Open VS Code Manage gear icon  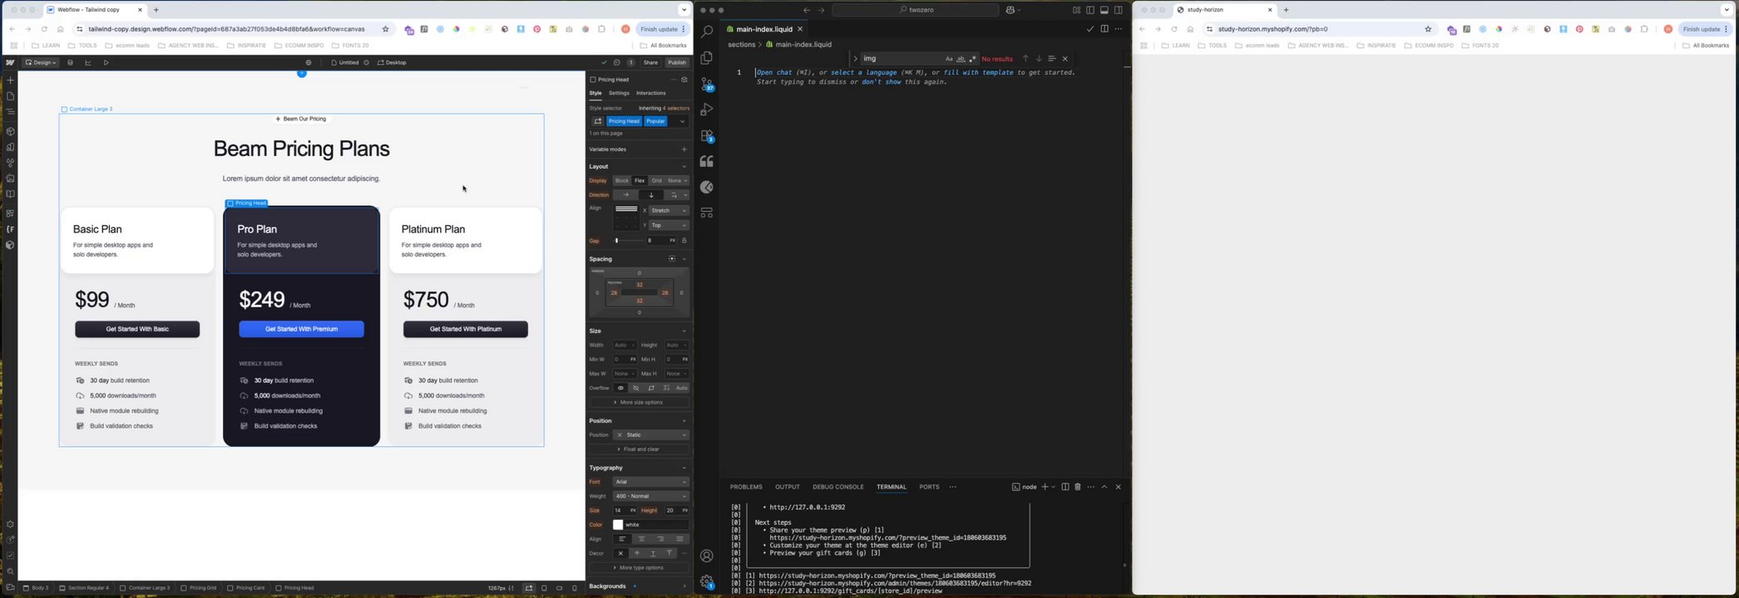click(x=707, y=582)
